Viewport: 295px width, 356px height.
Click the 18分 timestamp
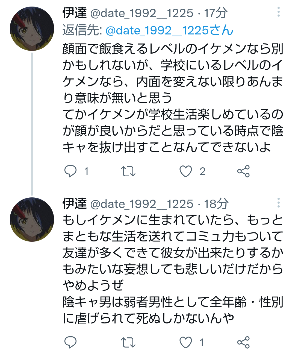[216, 204]
